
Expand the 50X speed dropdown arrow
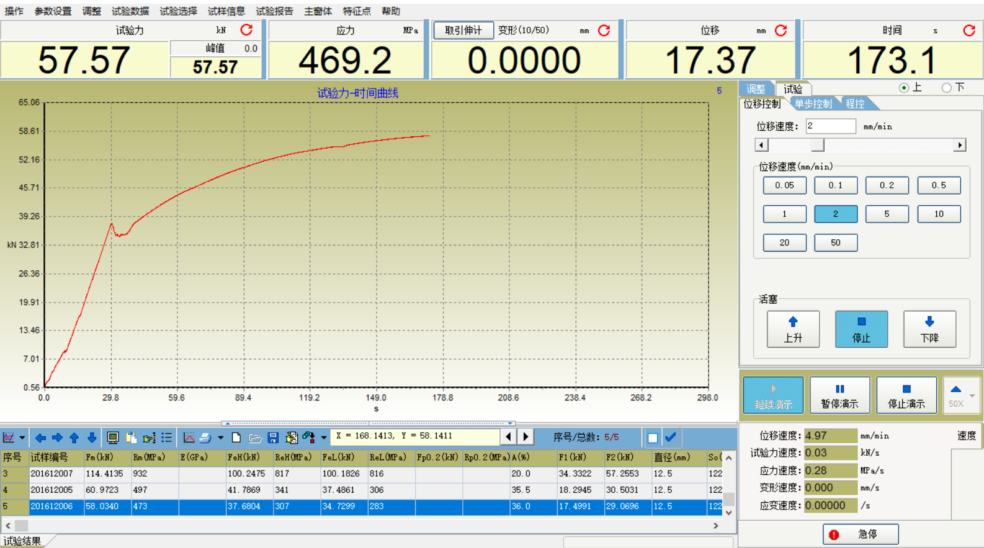972,396
